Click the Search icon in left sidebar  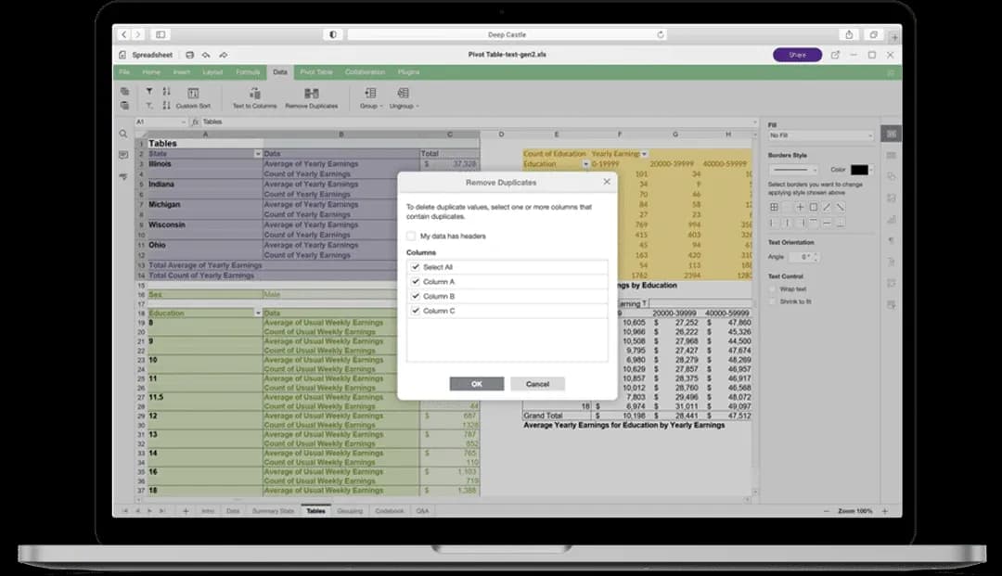pos(123,134)
